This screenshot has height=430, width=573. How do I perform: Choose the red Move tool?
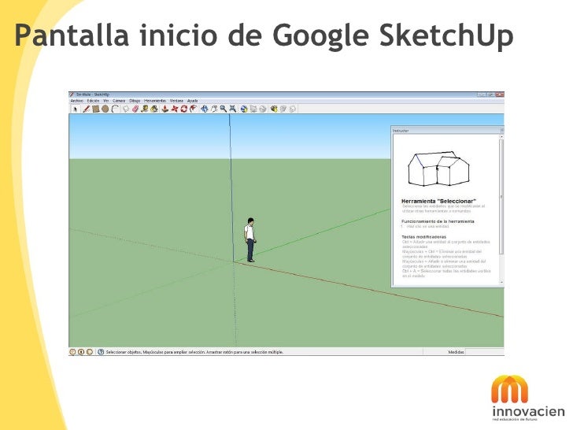coord(174,109)
